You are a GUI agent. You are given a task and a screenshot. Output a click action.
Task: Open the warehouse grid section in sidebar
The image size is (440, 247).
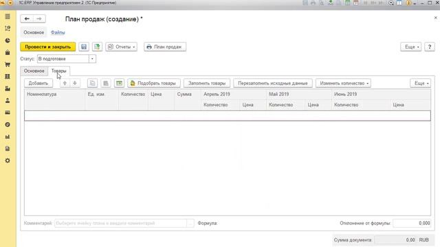pyautogui.click(x=8, y=76)
